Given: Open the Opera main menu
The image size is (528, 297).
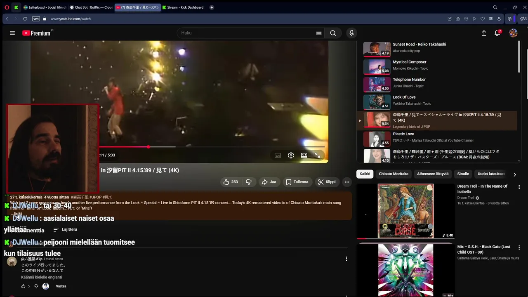Looking at the screenshot, I should (6, 7).
